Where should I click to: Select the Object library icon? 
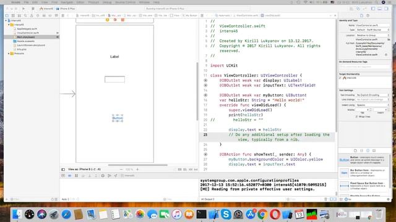pos(368,150)
